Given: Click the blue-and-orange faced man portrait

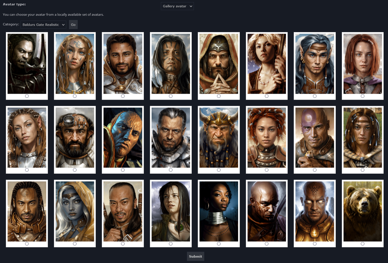Looking at the screenshot, I should [123, 137].
